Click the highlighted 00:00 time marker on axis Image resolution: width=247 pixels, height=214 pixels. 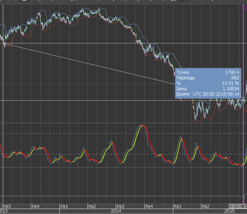(238, 206)
